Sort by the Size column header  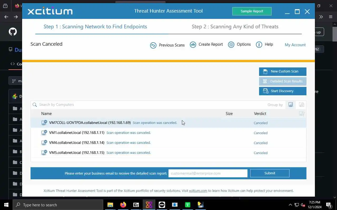[x=229, y=114]
